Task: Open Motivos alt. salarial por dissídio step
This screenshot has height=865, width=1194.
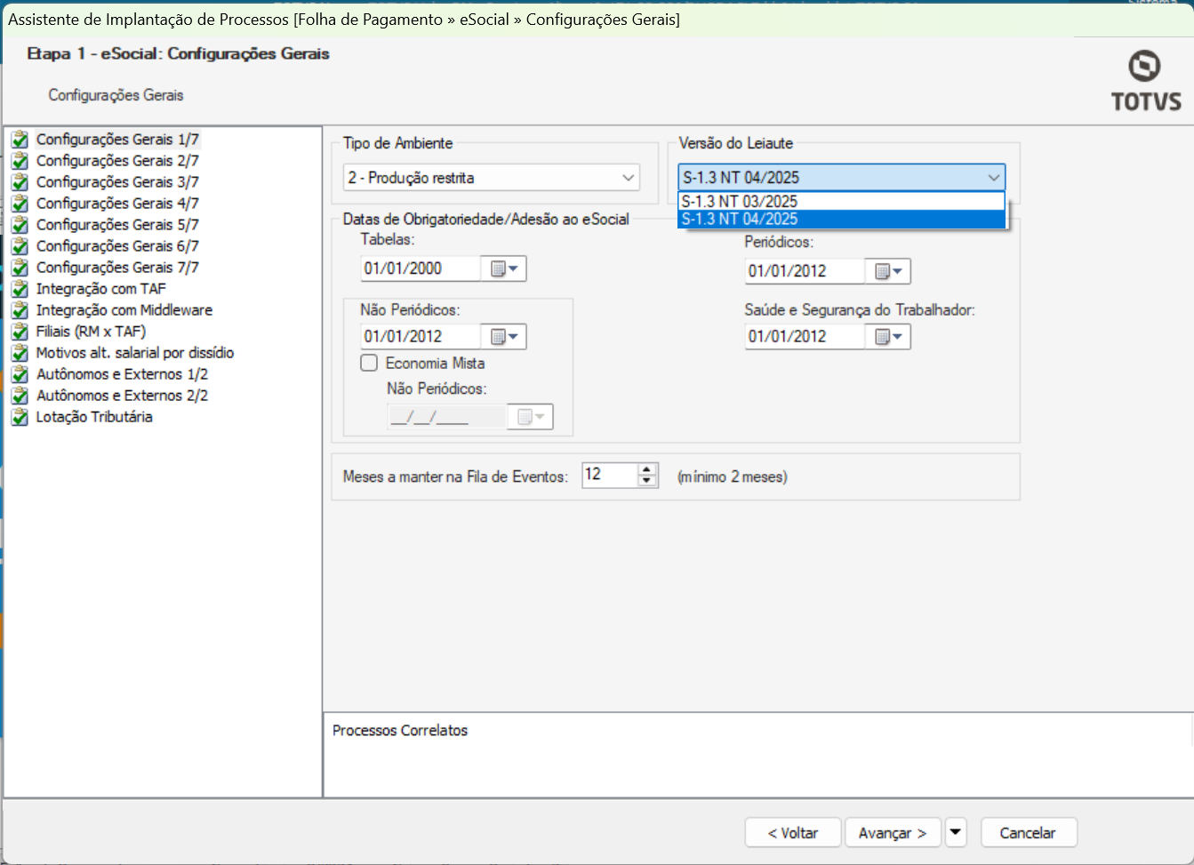Action: click(135, 353)
